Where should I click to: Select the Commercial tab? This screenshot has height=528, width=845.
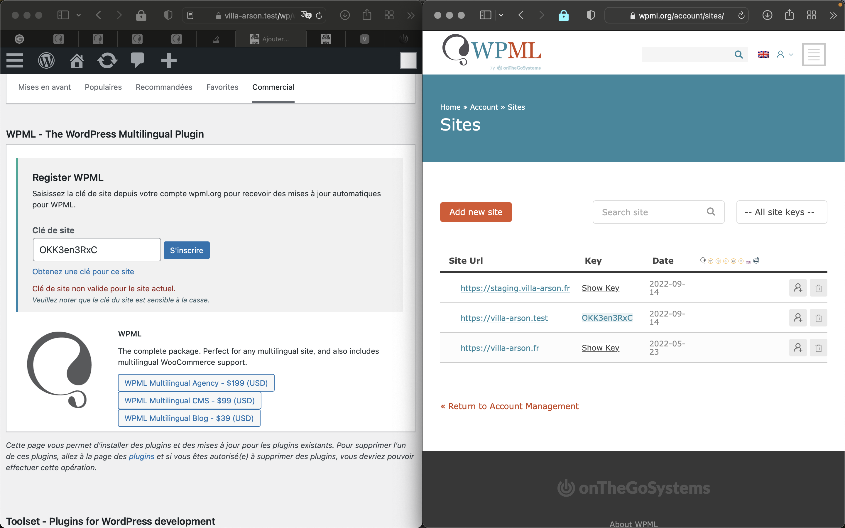coord(273,87)
